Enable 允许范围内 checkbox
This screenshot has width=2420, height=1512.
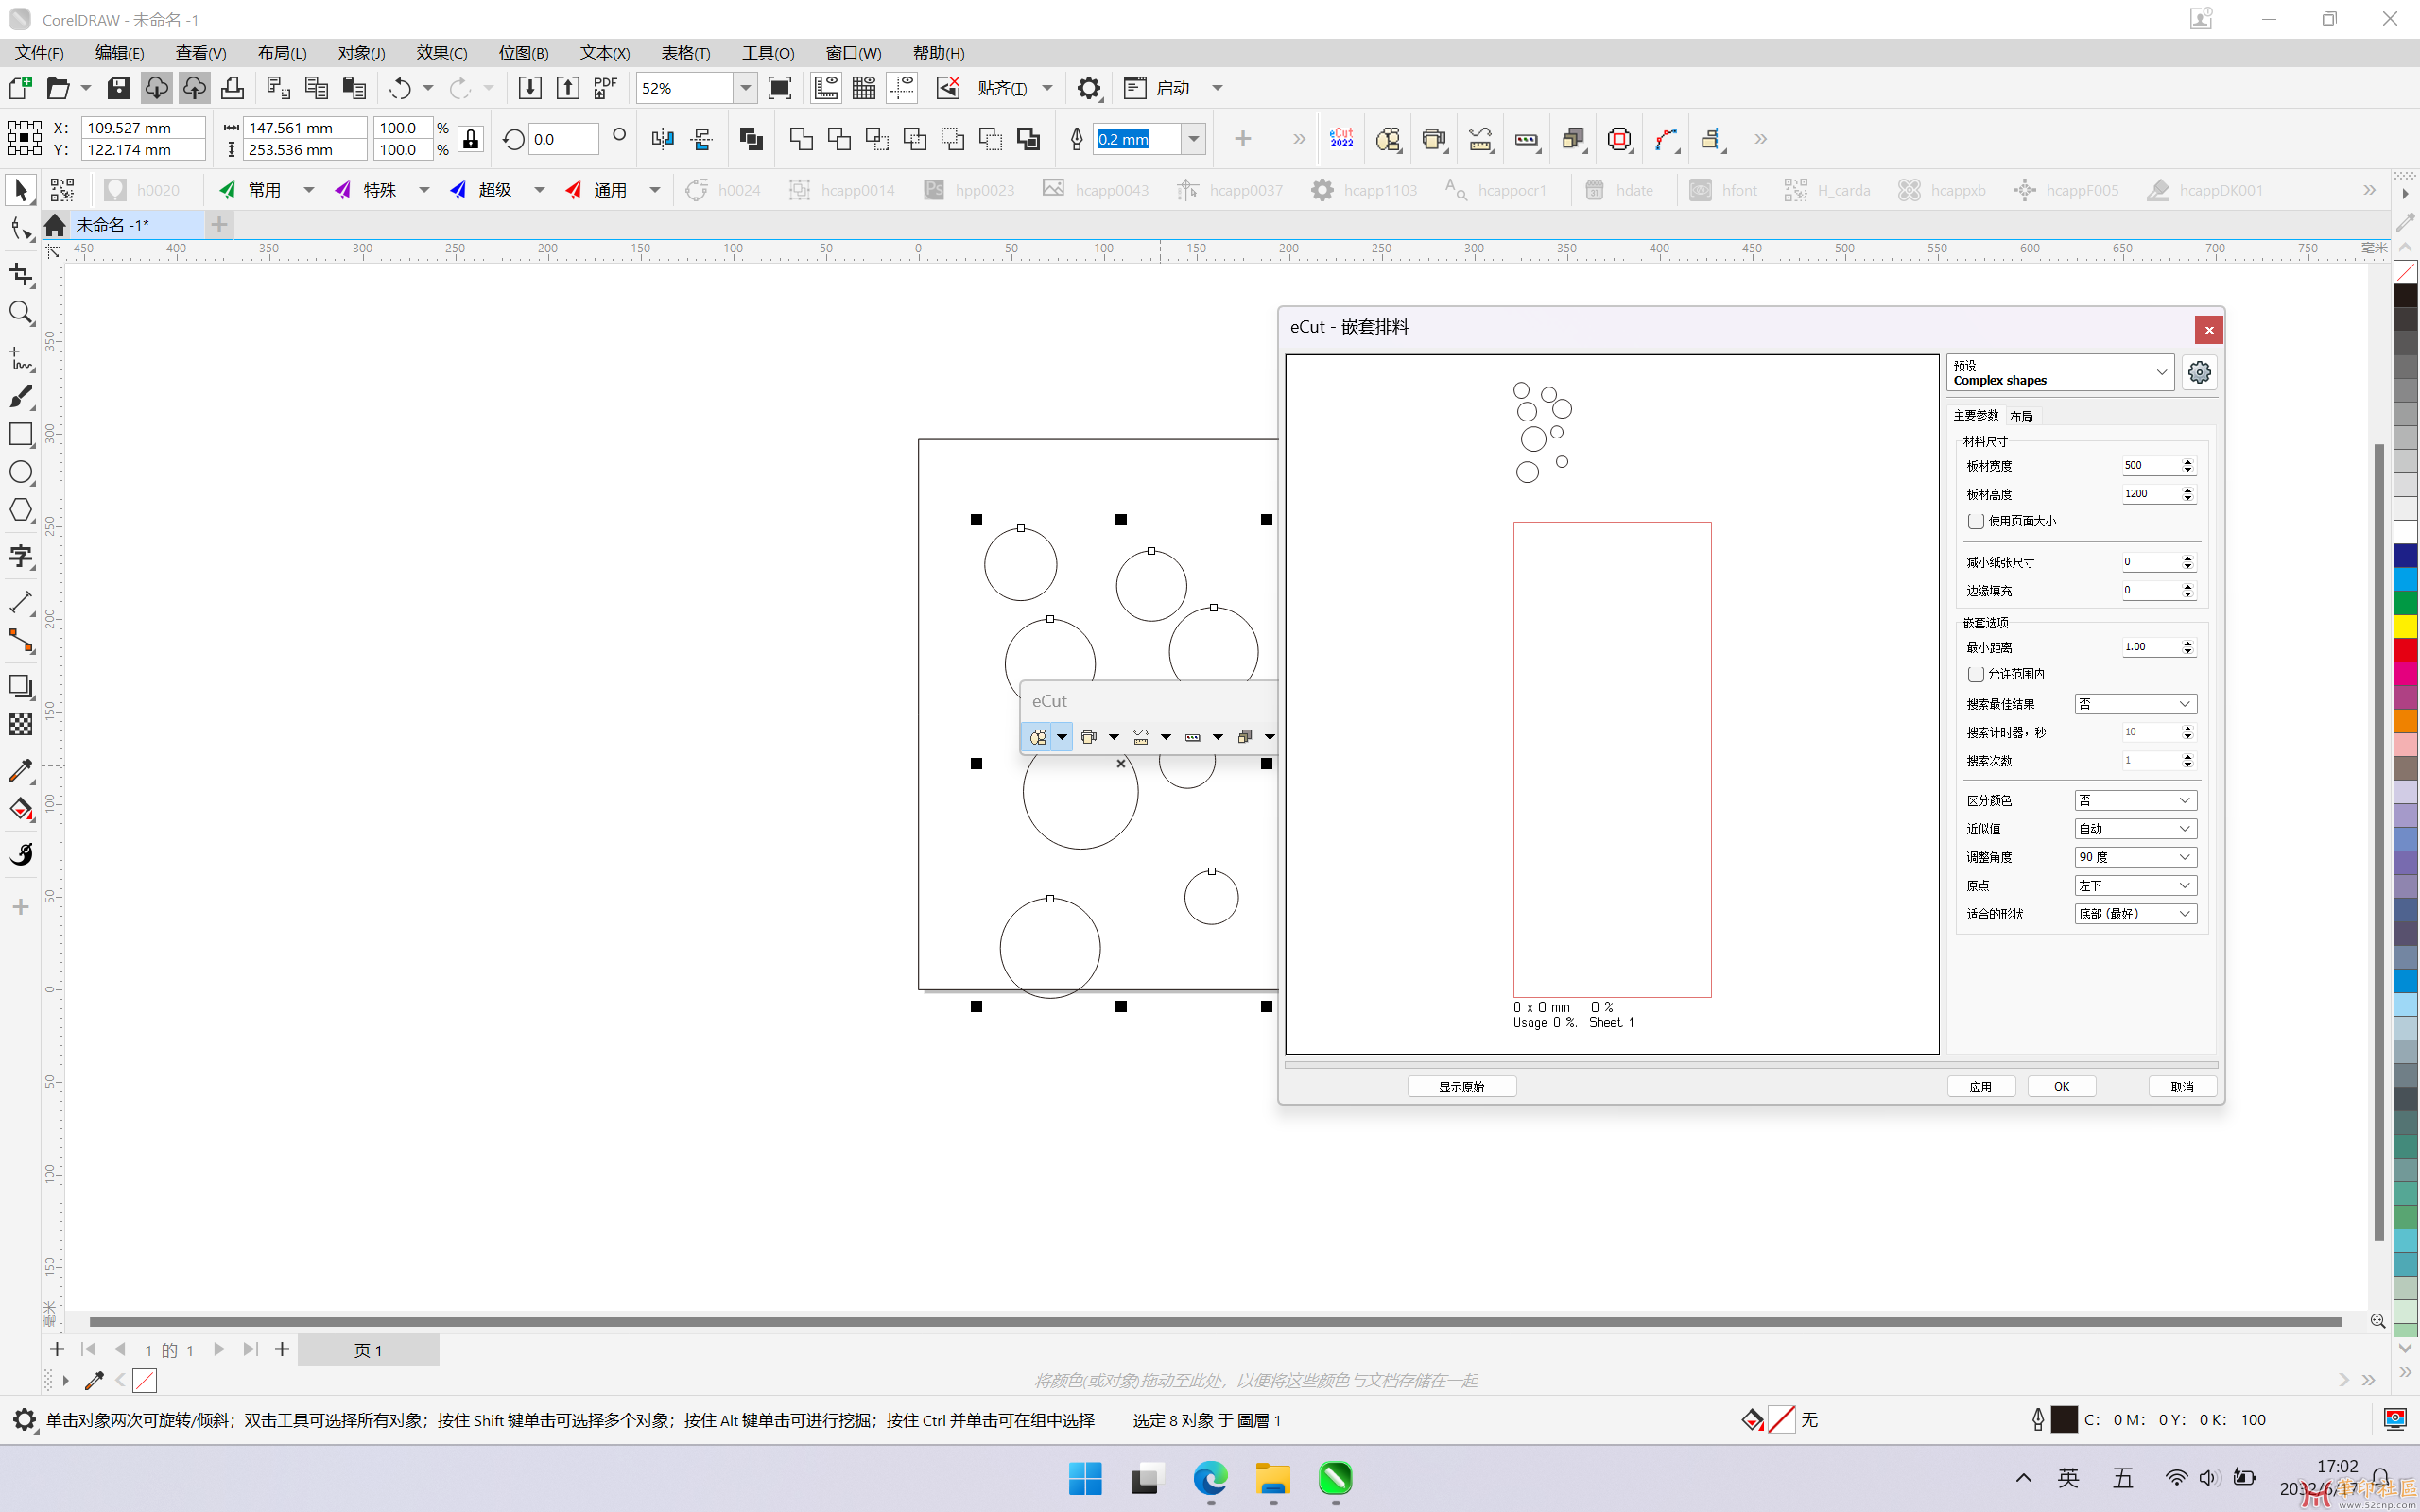point(1975,674)
